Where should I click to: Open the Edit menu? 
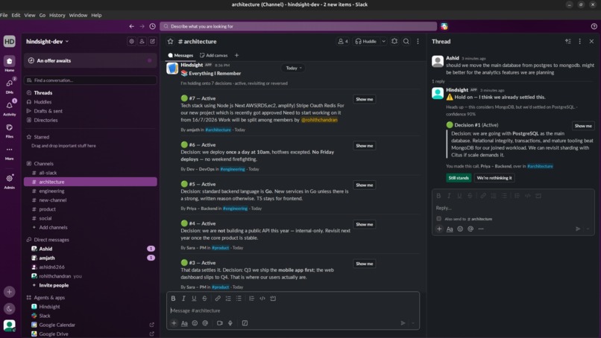coord(16,15)
